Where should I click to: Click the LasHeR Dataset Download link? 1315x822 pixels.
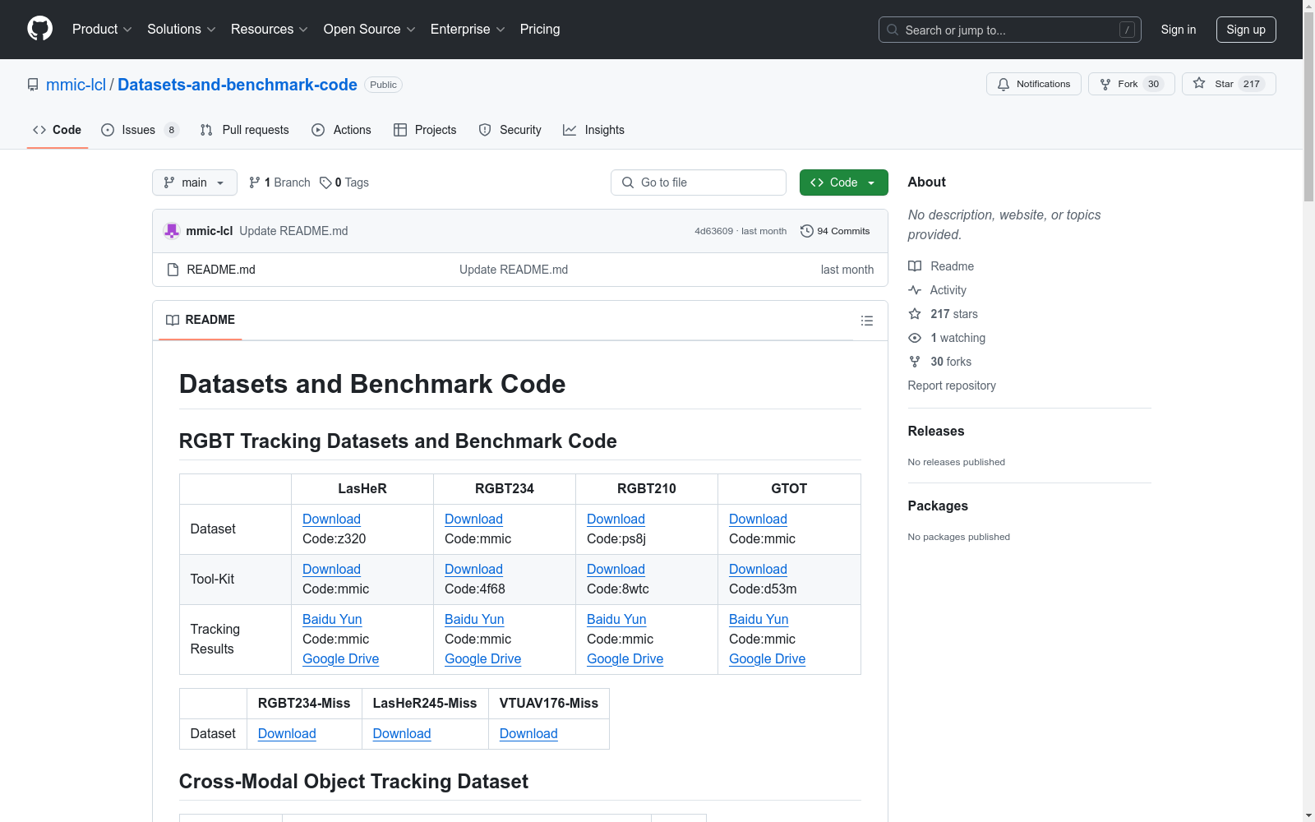pyautogui.click(x=331, y=519)
